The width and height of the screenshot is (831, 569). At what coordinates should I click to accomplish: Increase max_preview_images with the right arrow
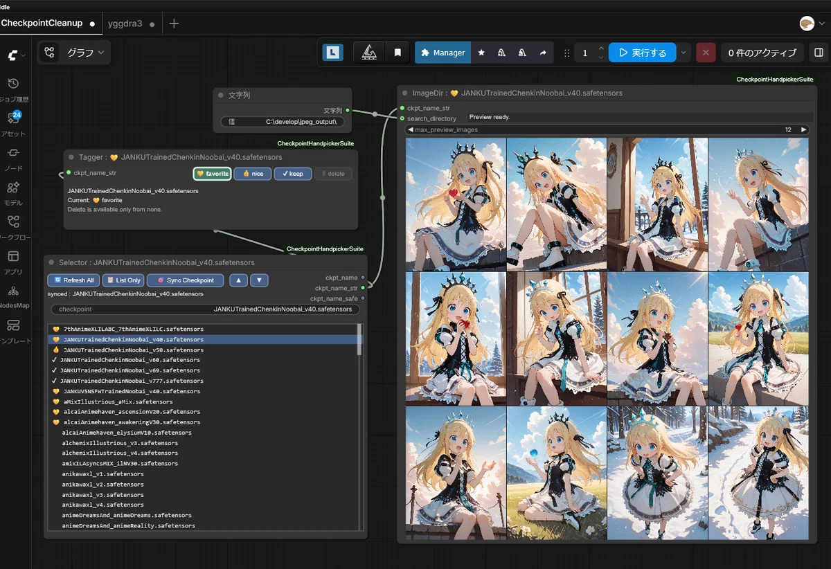(803, 129)
